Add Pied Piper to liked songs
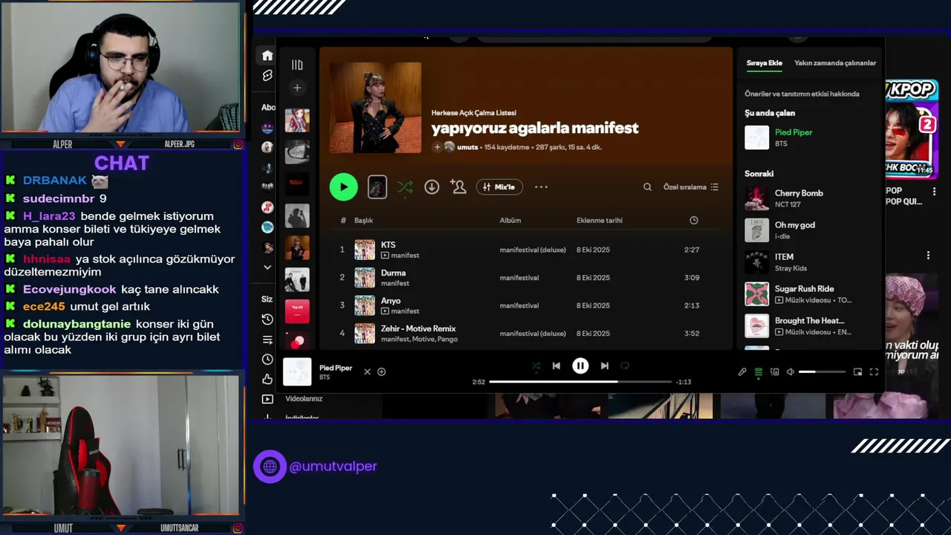This screenshot has width=951, height=535. 381,372
